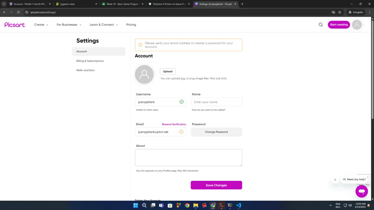Open the tab search dropdown arrow

4,4
